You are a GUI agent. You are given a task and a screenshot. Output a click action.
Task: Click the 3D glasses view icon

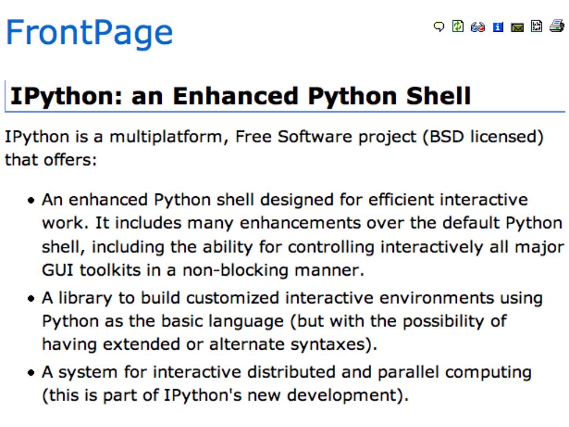coord(477,27)
